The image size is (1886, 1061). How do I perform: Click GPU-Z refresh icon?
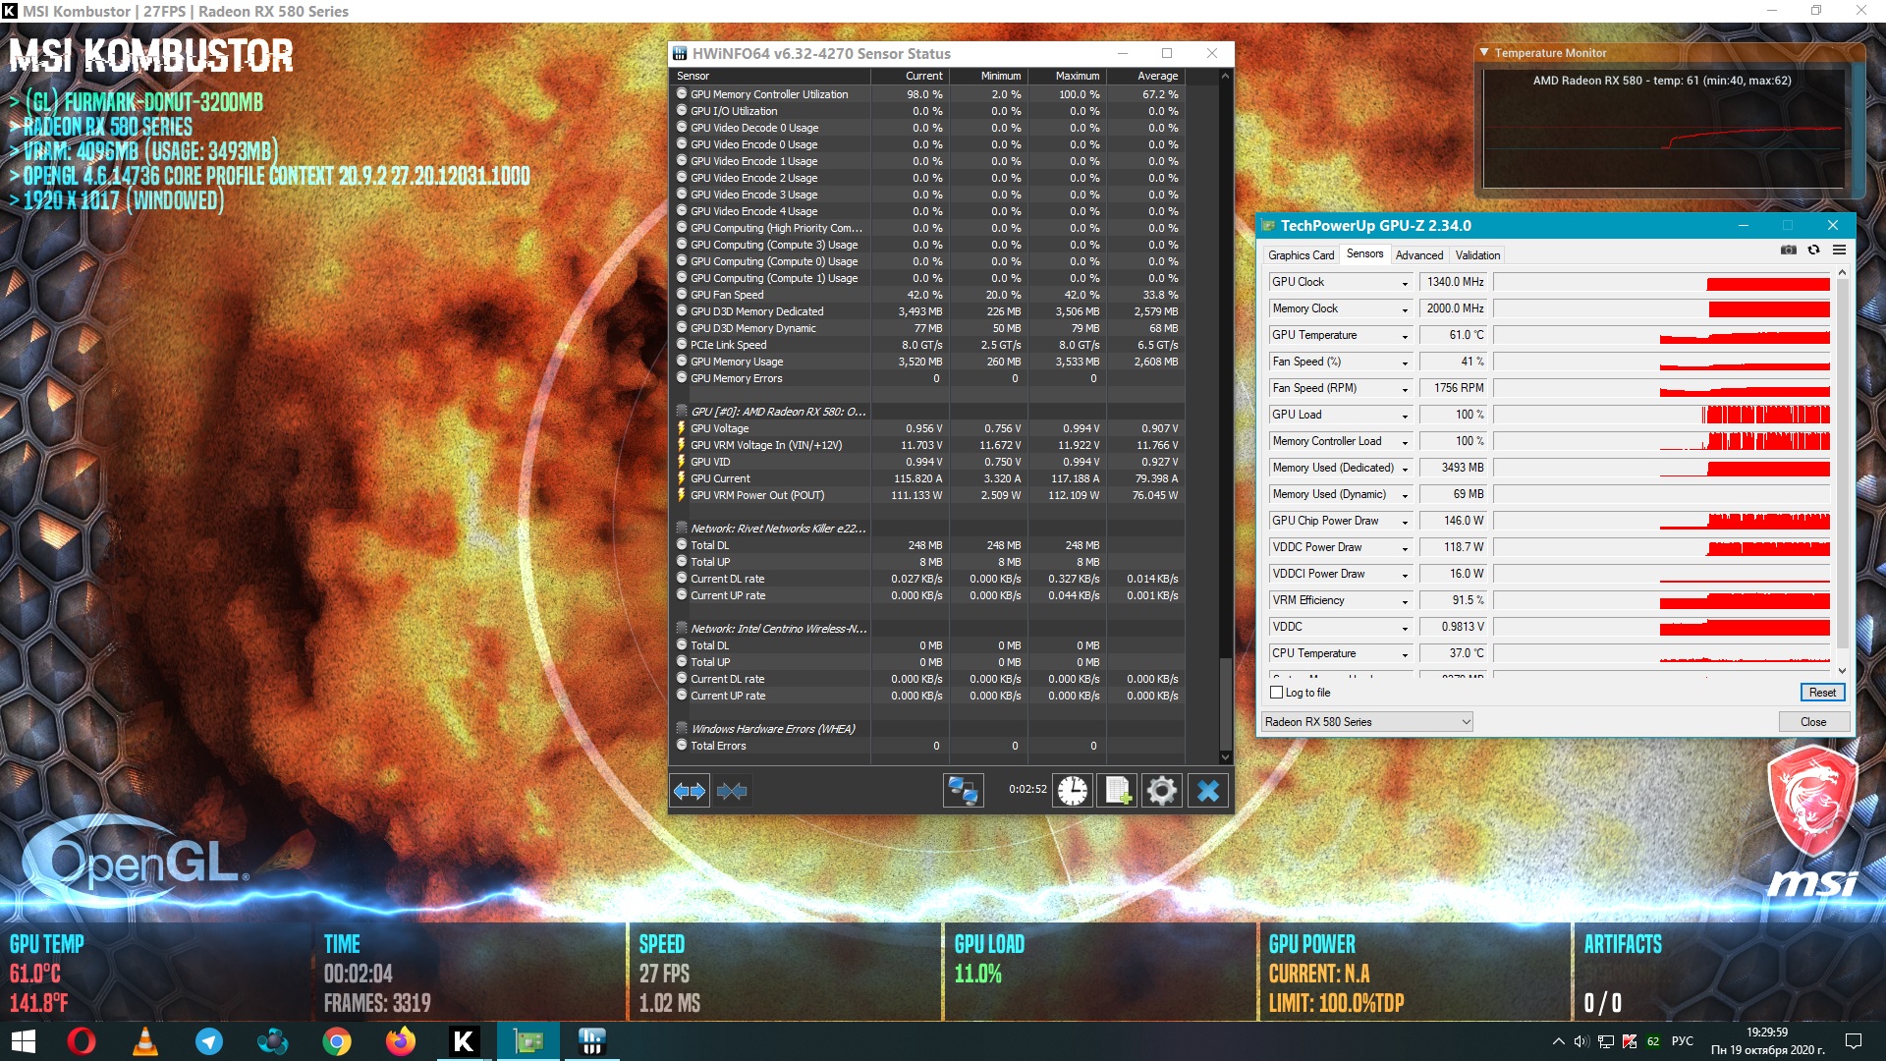[1814, 251]
